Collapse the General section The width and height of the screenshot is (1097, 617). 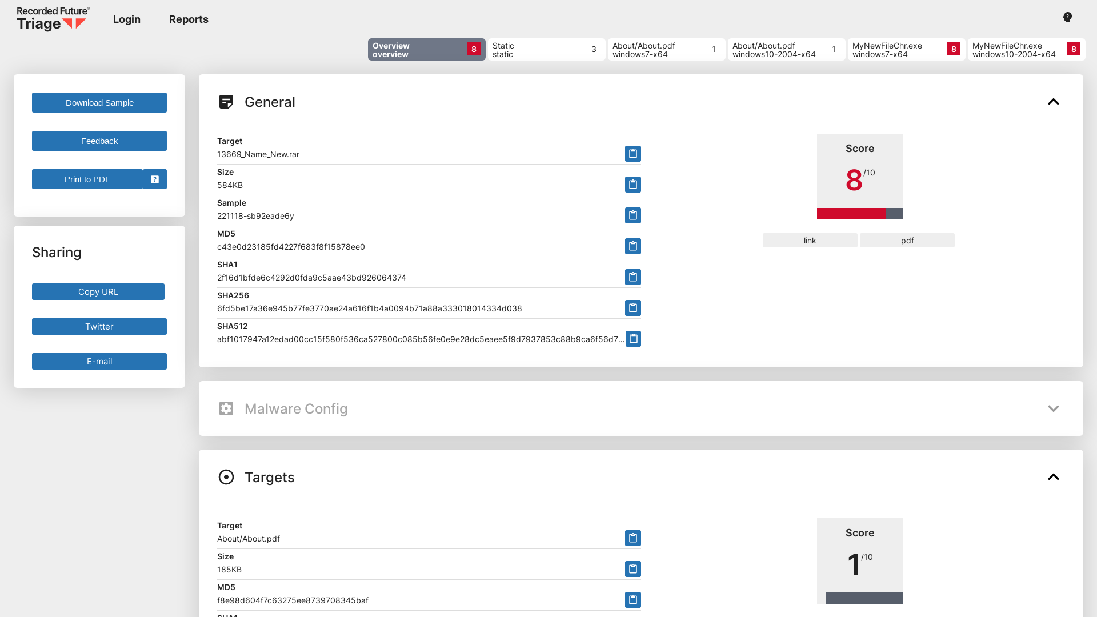[1054, 102]
